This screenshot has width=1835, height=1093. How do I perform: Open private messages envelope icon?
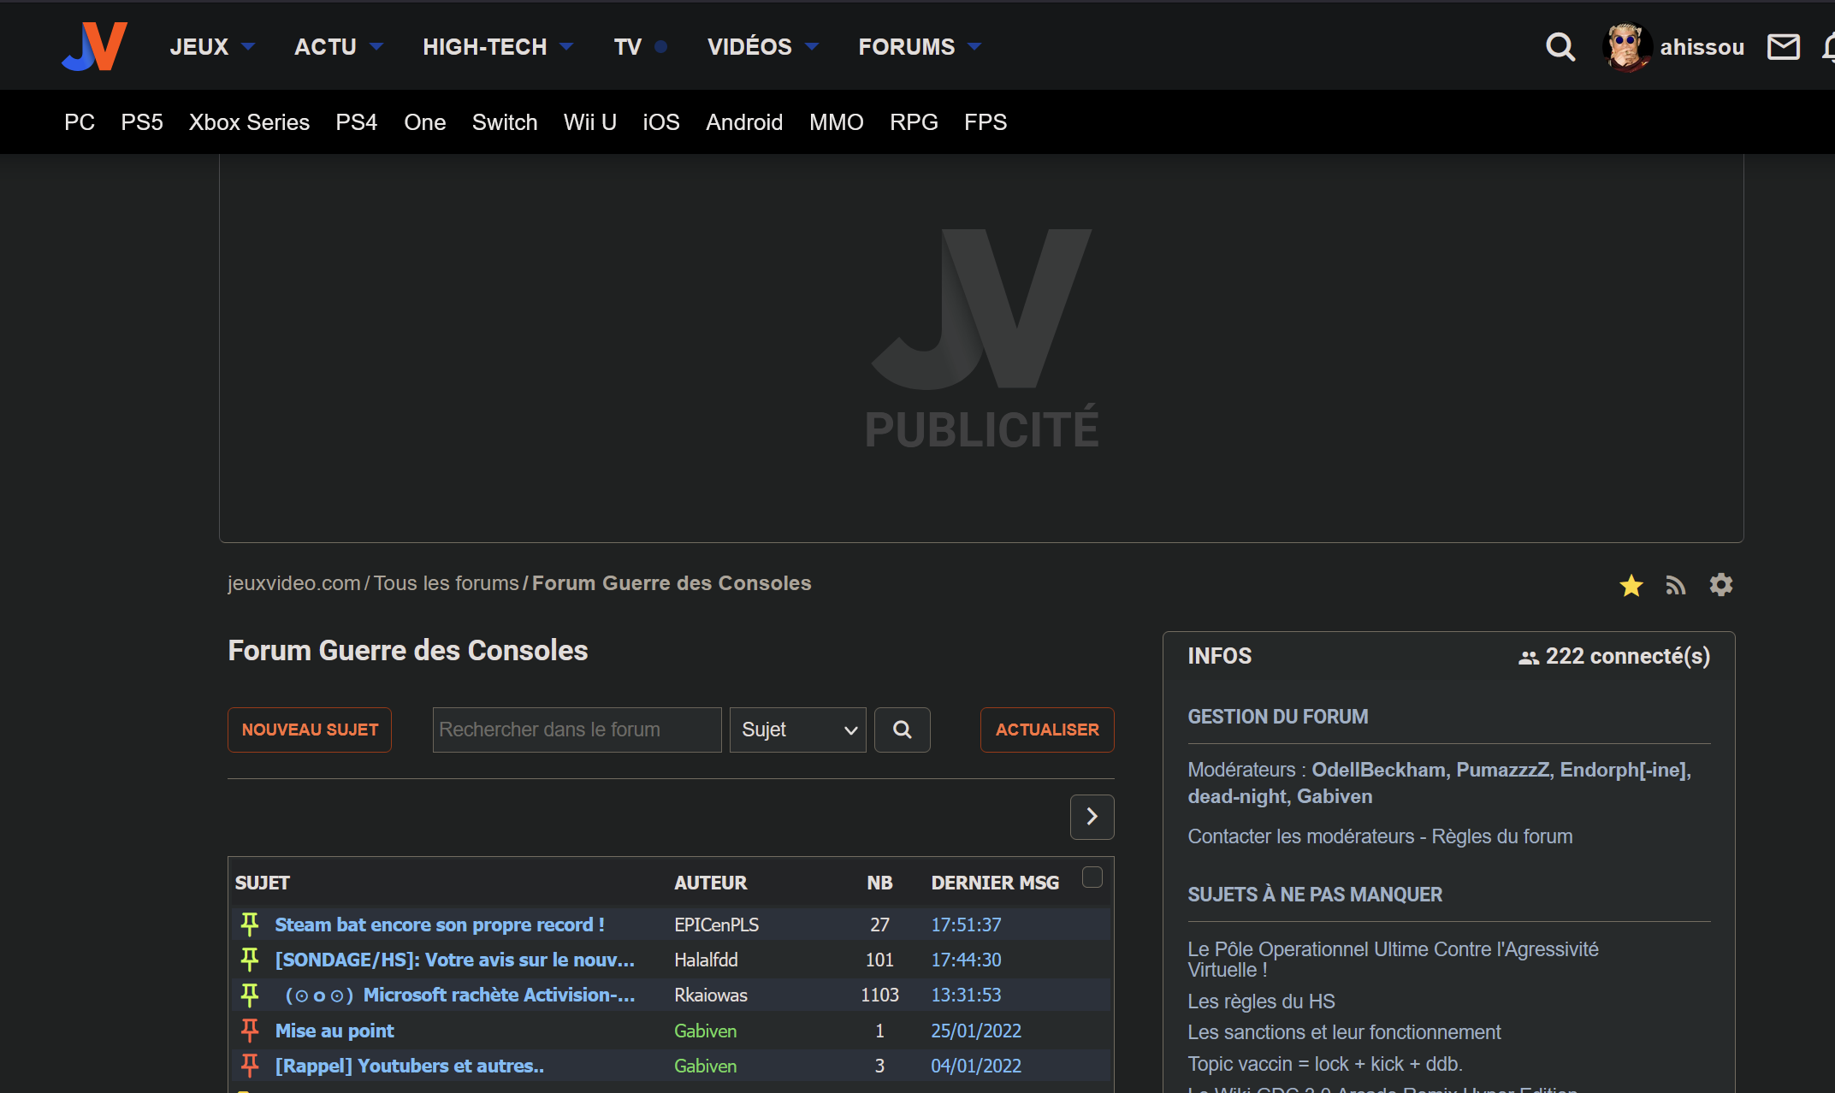tap(1784, 47)
